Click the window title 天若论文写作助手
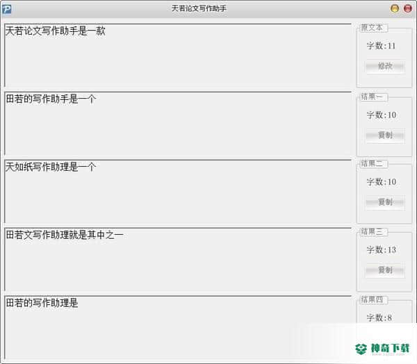 [x=199, y=8]
